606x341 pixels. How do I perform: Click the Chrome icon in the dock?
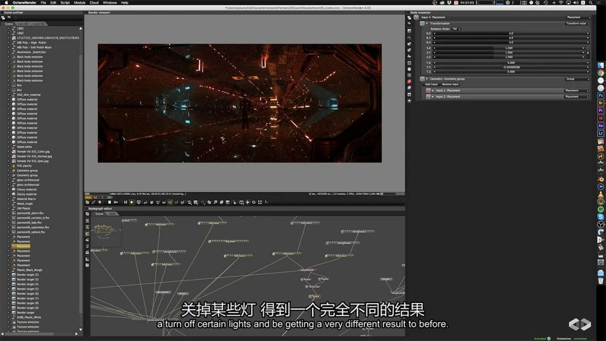pyautogui.click(x=600, y=73)
